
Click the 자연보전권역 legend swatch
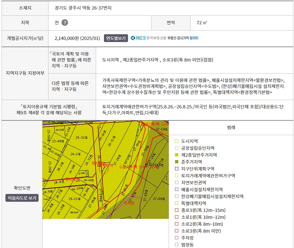(177, 183)
